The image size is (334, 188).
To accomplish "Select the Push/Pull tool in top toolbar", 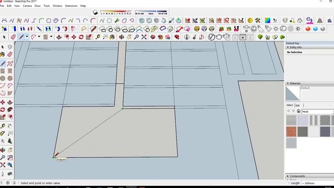I will pos(59,37).
